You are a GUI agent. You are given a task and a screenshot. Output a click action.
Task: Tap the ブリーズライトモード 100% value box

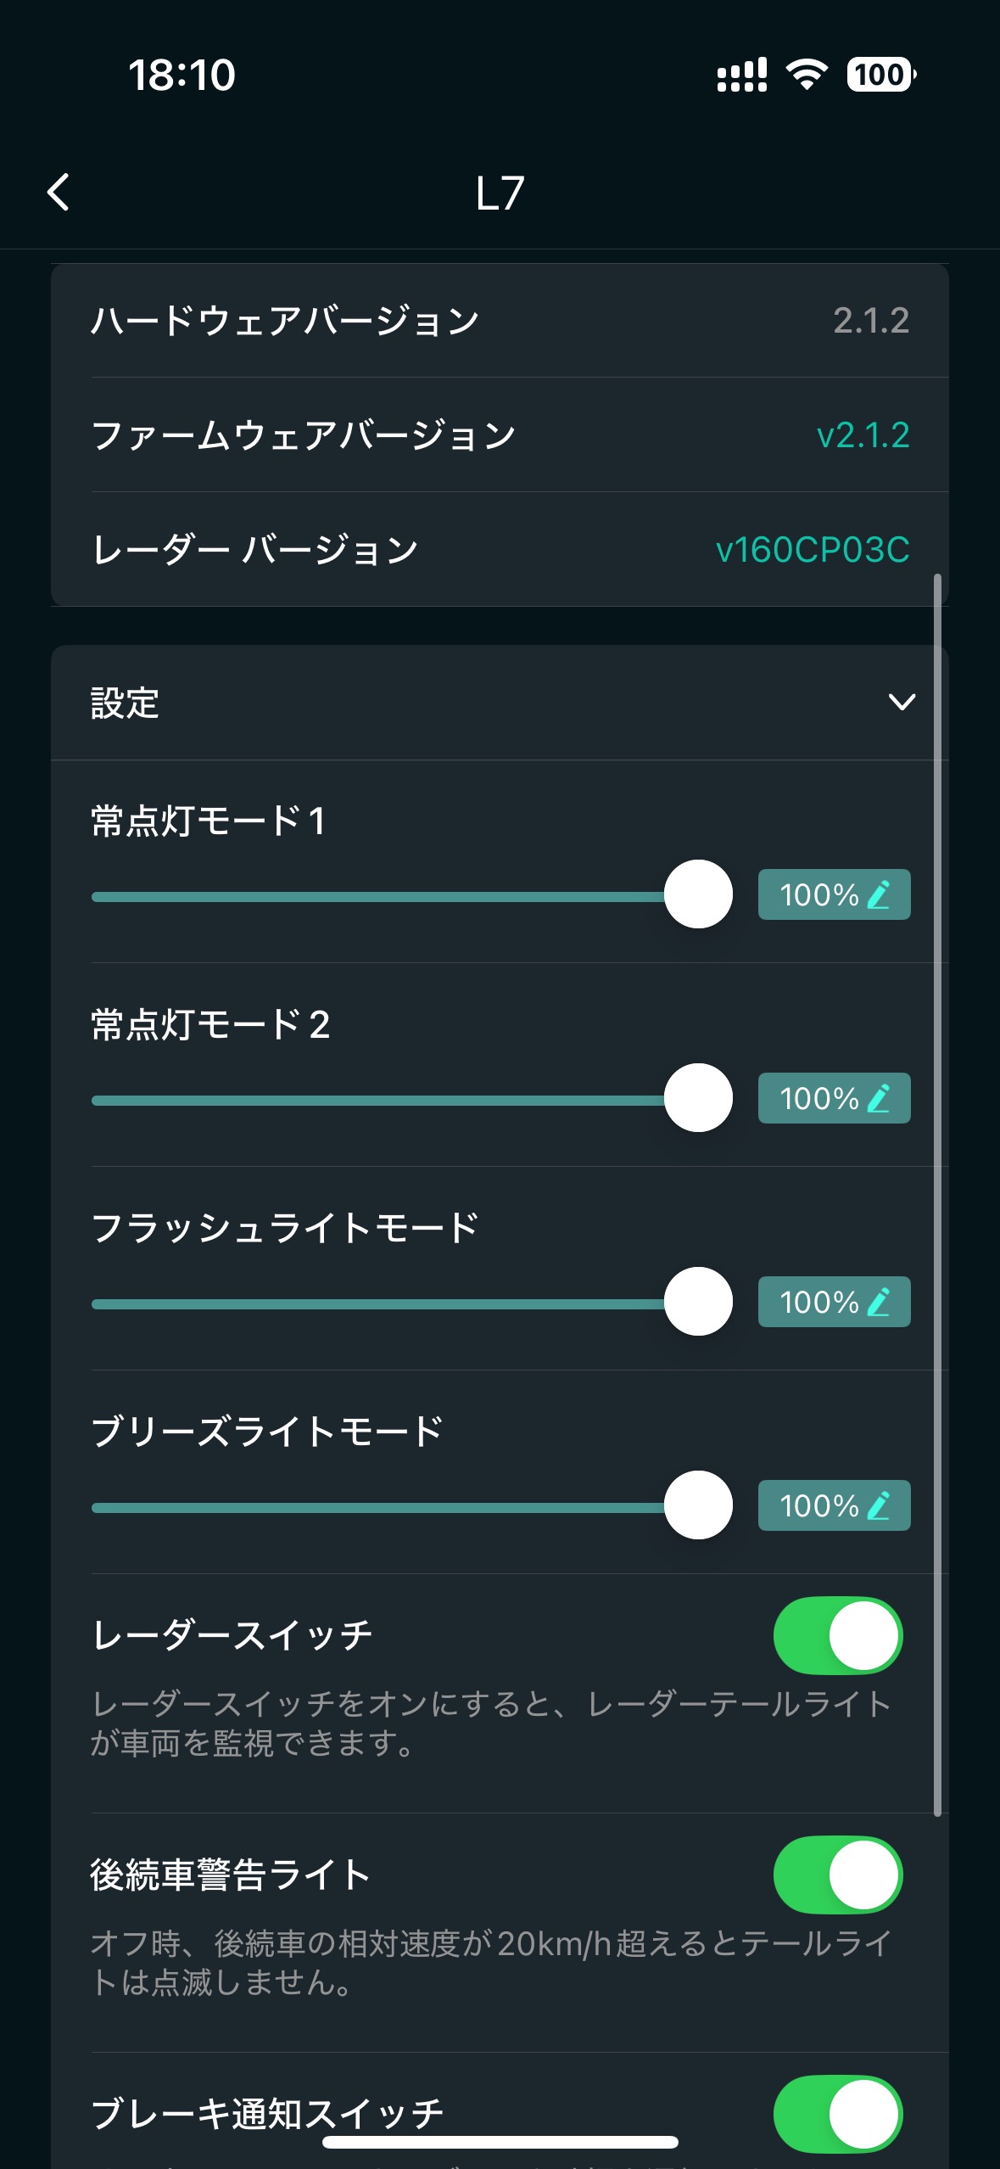coord(818,1505)
